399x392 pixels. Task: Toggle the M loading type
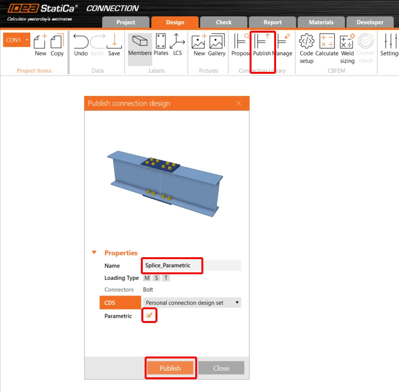147,278
